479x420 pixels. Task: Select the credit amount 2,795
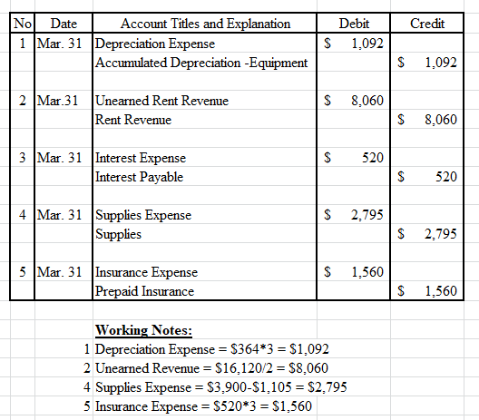[x=427, y=234]
